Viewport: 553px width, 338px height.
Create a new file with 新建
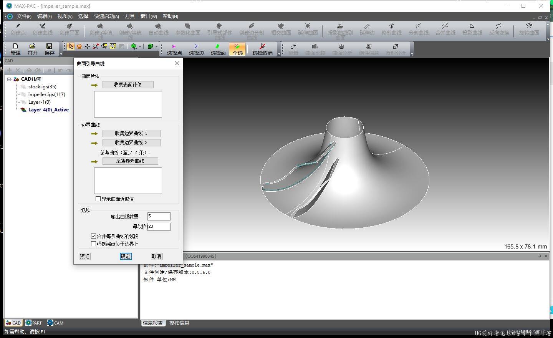16,49
